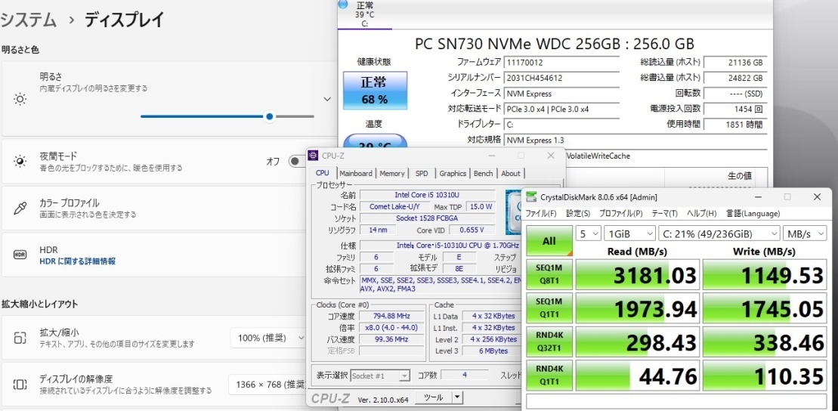The width and height of the screenshot is (838, 411).
Task: Open the CPU-Z Socket #1 selection dropdown
Action: coord(380,375)
